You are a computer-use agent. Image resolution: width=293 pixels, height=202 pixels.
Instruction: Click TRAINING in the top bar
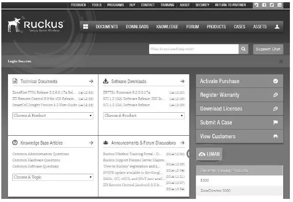[167, 5]
